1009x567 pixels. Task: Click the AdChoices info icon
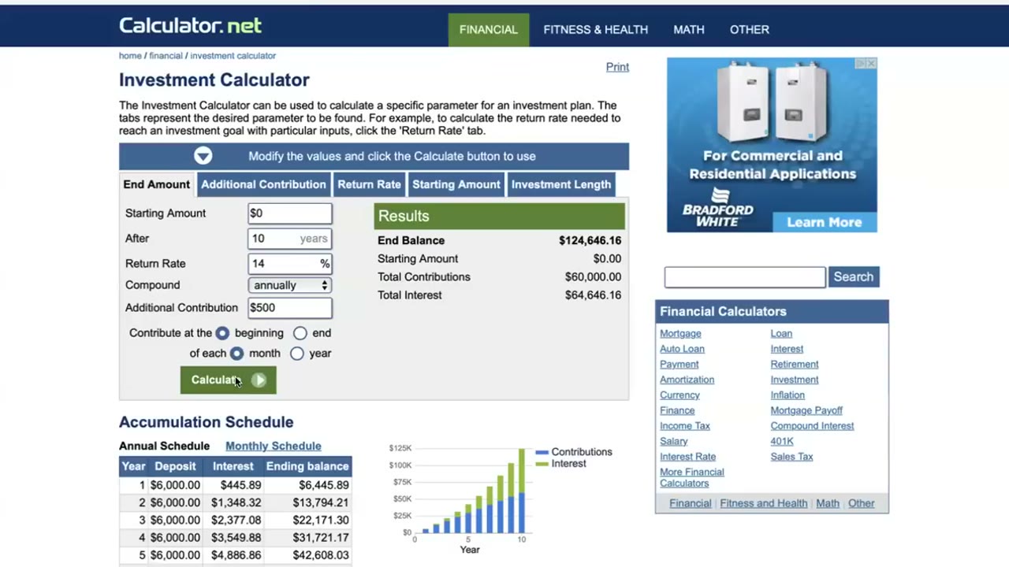tap(861, 63)
